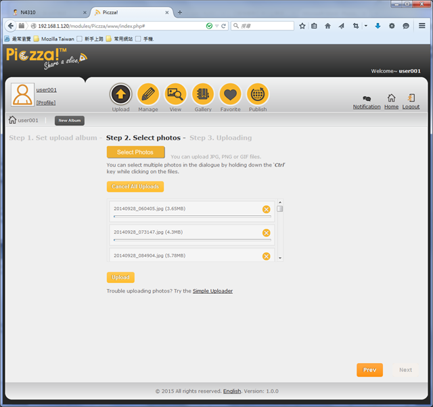Close the Piczza! tab
This screenshot has width=433, height=407.
(167, 12)
